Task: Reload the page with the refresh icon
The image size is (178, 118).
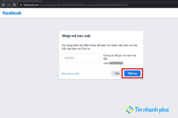Action: click(x=14, y=5)
